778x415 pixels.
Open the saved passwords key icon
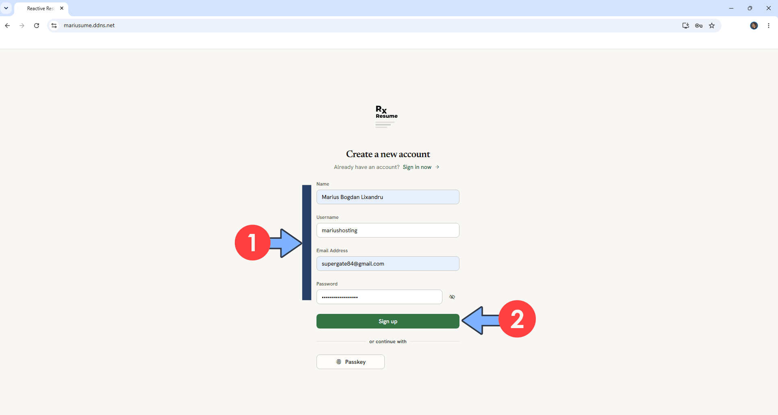tap(699, 26)
